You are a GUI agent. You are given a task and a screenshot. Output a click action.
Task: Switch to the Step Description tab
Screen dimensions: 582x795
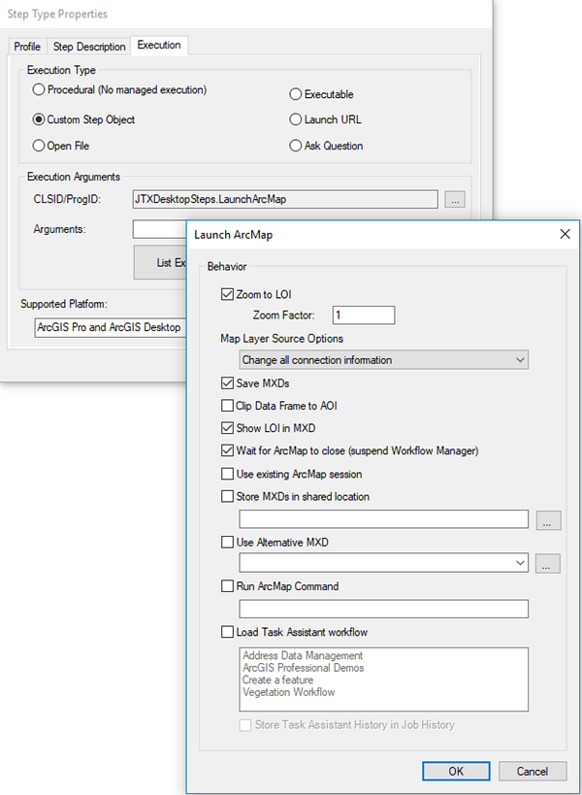tap(88, 46)
